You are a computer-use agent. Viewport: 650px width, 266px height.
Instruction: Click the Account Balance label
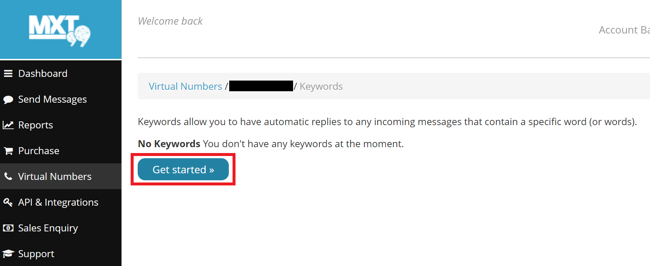[x=624, y=30]
